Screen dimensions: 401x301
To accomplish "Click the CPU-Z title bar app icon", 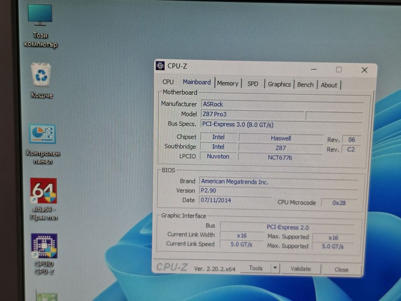I will click(x=160, y=66).
